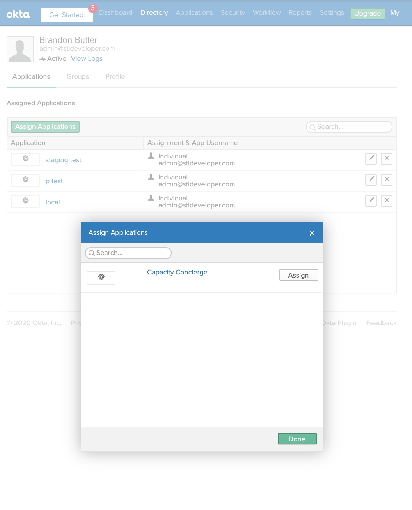This screenshot has height=510, width=412.
Task: Focus the dialog search field
Action: point(128,253)
